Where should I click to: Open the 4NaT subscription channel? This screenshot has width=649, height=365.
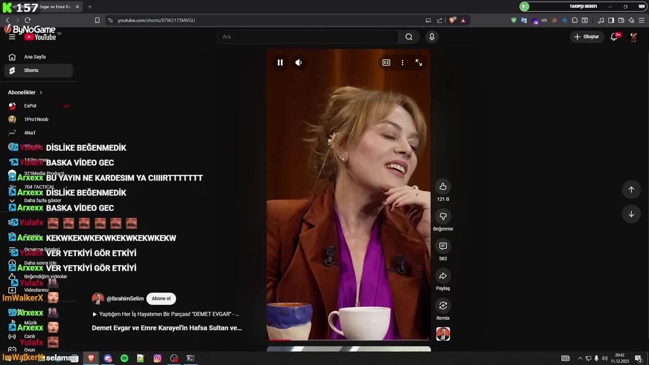(39, 133)
